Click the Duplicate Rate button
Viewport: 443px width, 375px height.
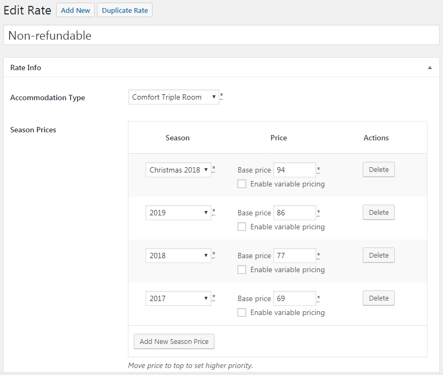(125, 10)
